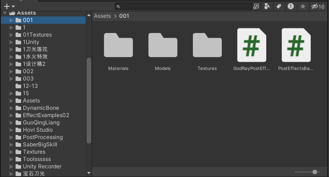Image resolution: width=329 pixels, height=177 pixels.
Task: Expand the Hovl Studio folder arrow
Action: pos(11,130)
